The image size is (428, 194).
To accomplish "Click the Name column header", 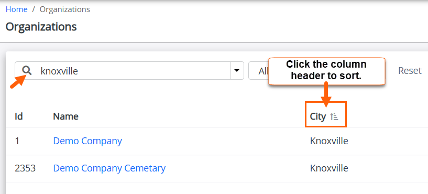I will [x=66, y=117].
